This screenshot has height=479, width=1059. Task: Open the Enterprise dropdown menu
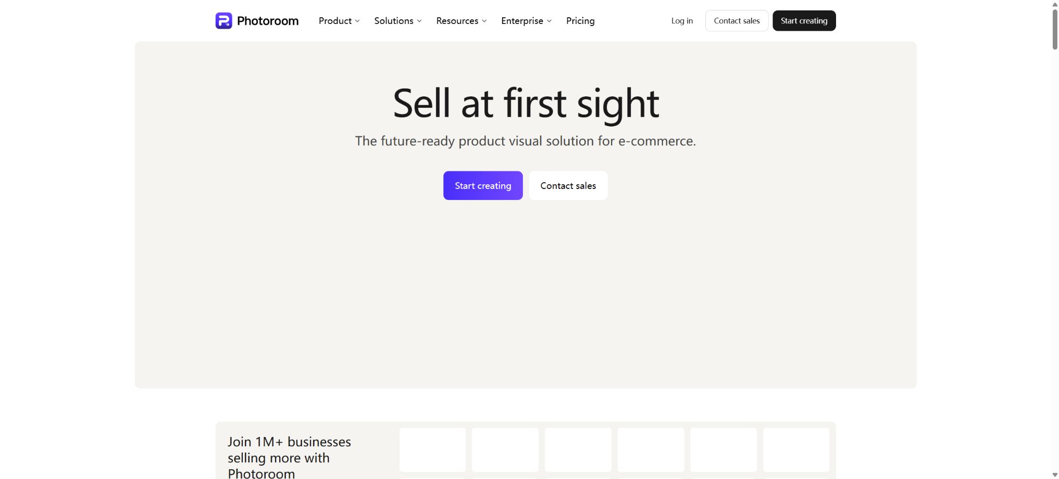526,21
